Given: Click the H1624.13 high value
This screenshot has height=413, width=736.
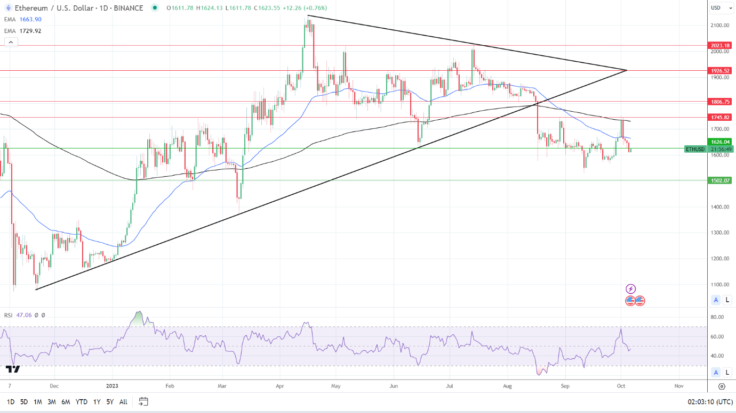Looking at the screenshot, I should click(x=210, y=8).
